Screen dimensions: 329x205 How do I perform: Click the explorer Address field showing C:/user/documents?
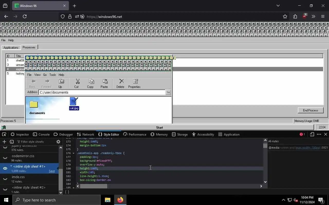click(102, 92)
